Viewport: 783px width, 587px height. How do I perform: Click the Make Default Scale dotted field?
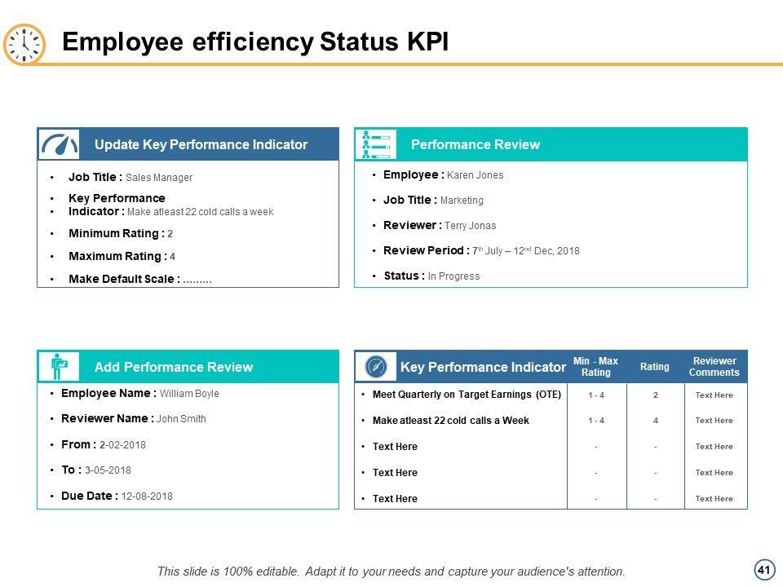click(197, 279)
